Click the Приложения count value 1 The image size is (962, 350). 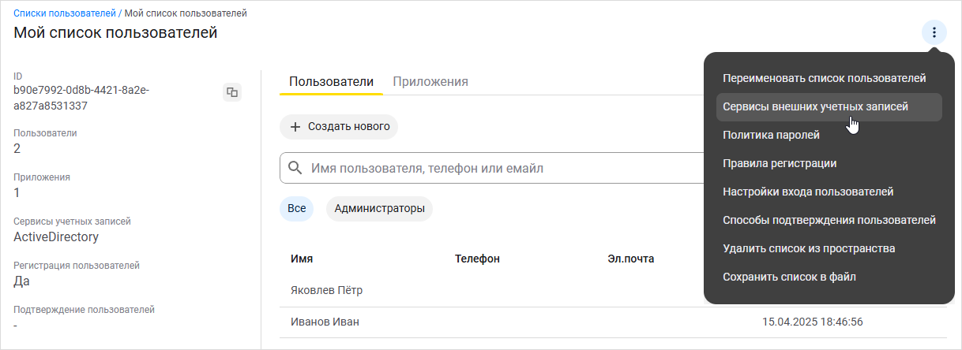click(x=17, y=192)
